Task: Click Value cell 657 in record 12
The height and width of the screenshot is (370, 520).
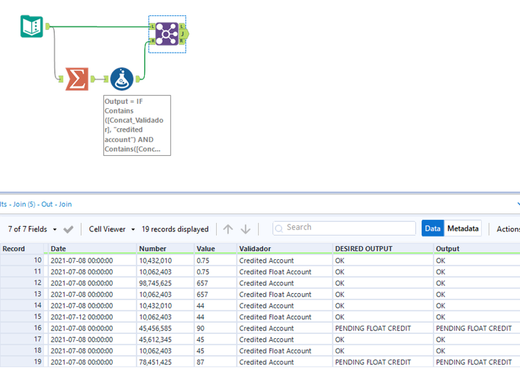Action: 215,283
